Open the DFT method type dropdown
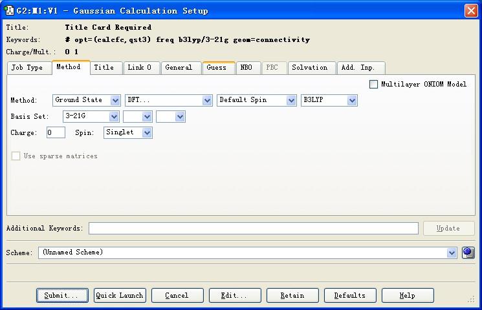 [168, 100]
